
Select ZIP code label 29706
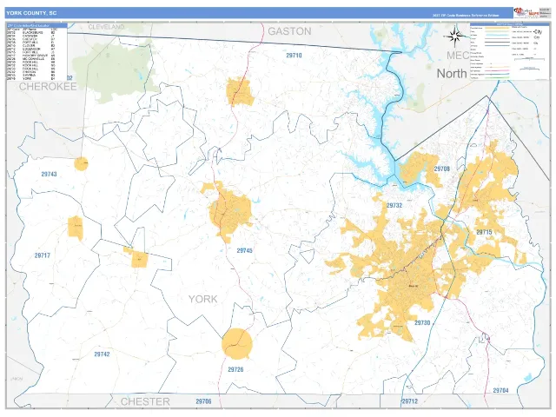tap(203, 401)
